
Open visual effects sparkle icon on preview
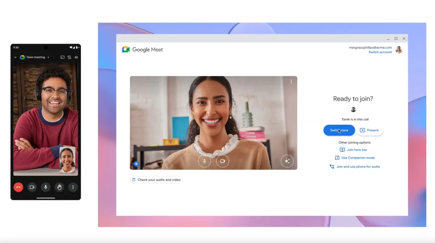[287, 161]
